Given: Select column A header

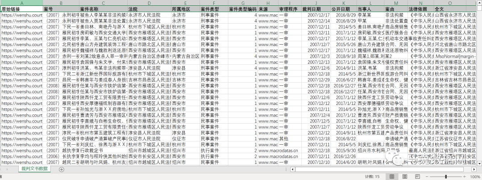Looking at the screenshot, I should pyautogui.click(x=21, y=3).
